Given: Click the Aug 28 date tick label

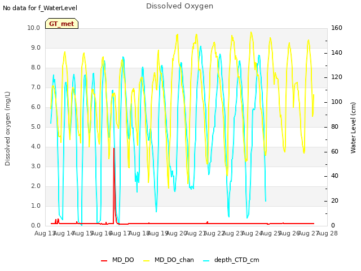Looking at the screenshot, I should [x=327, y=233].
